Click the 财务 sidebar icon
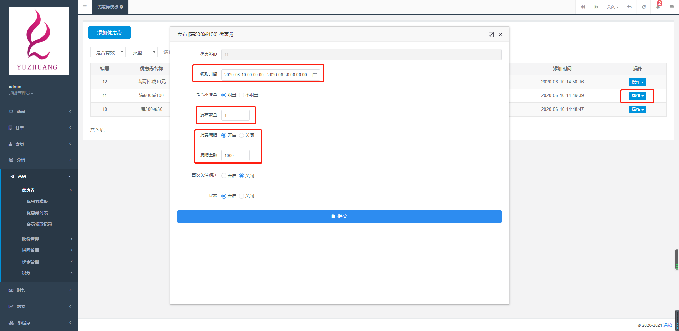The image size is (679, 331). click(11, 290)
